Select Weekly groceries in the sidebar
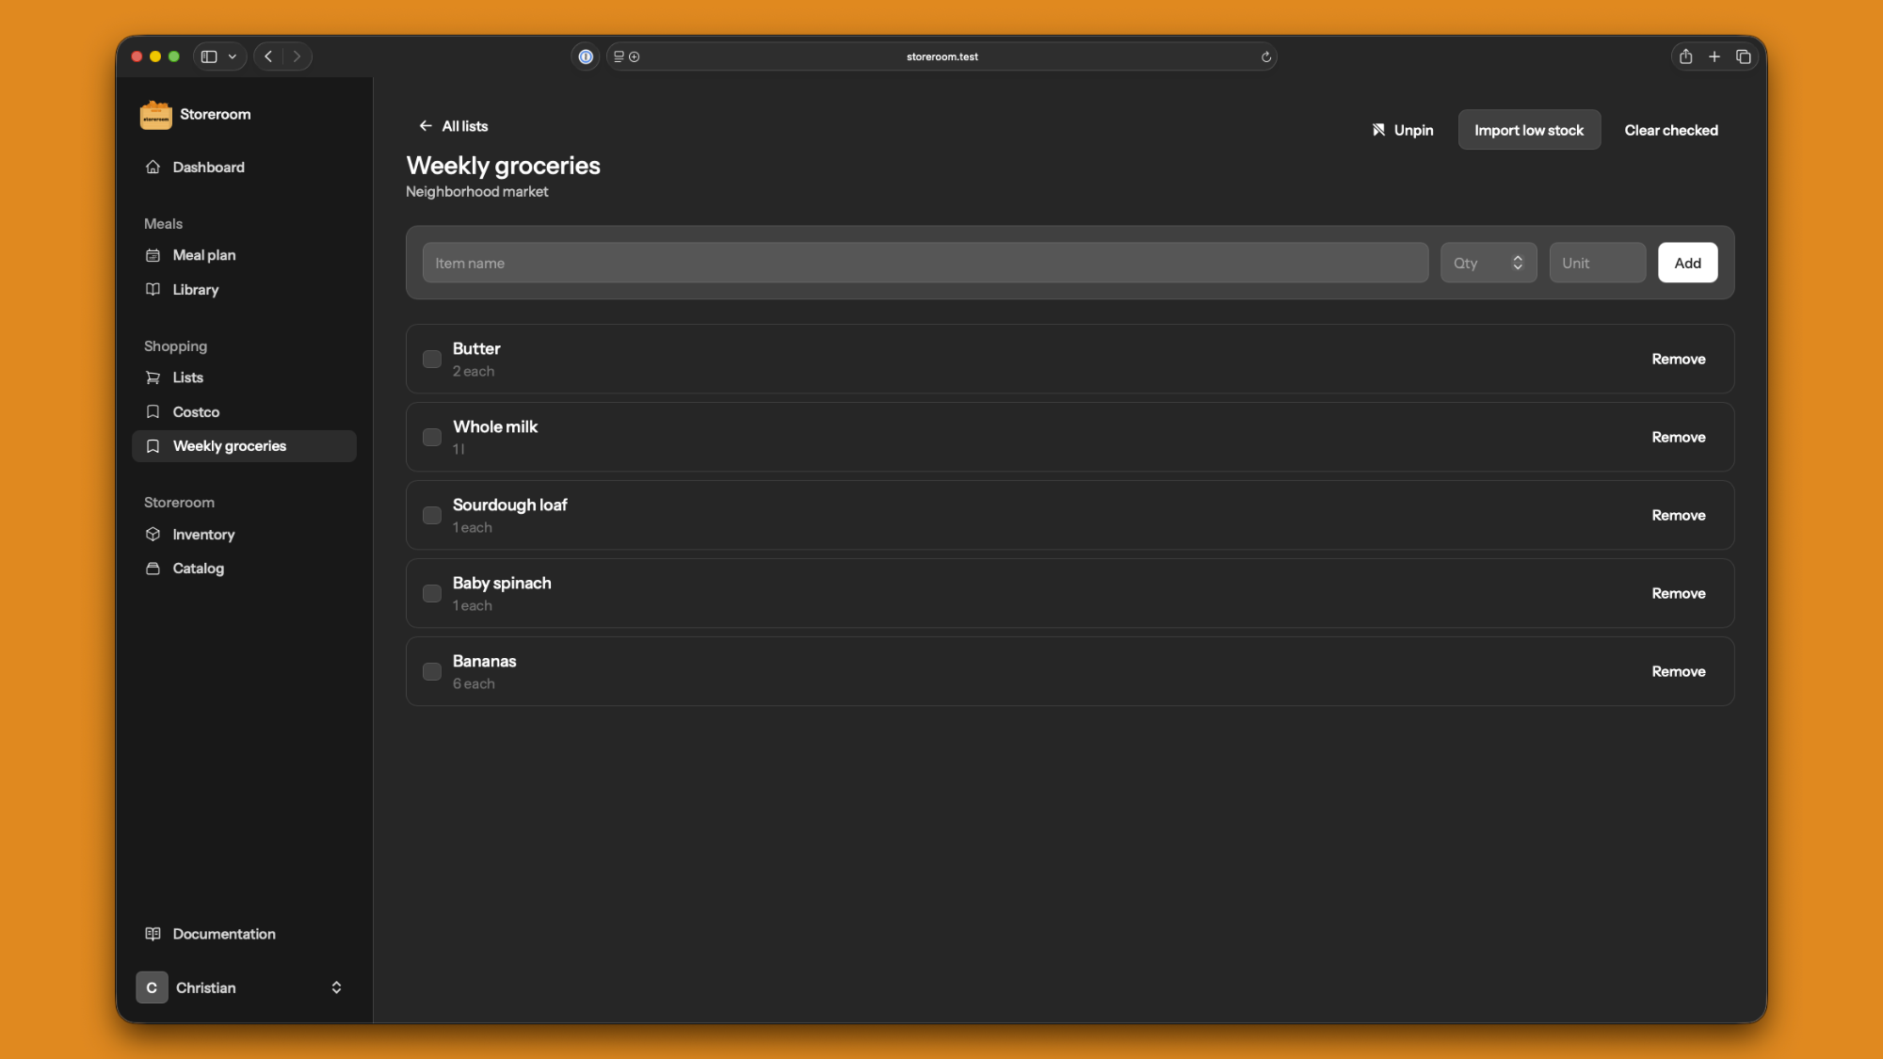 (244, 446)
